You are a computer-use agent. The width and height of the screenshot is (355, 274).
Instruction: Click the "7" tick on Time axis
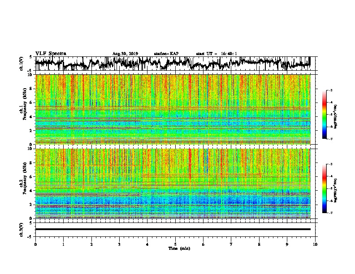(x=231, y=244)
